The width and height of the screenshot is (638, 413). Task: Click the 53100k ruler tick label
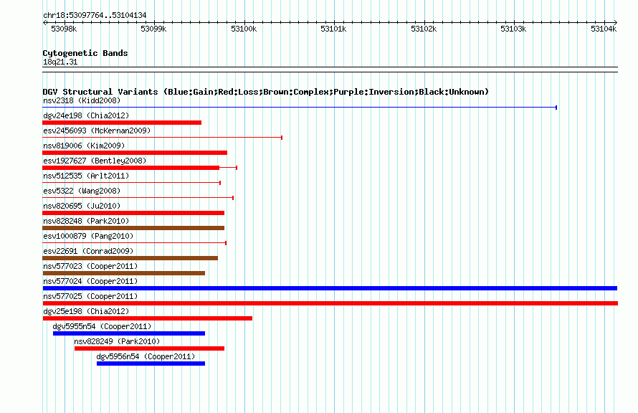tap(244, 29)
